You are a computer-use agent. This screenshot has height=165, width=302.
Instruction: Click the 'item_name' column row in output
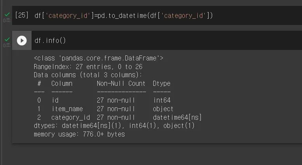tap(67, 109)
